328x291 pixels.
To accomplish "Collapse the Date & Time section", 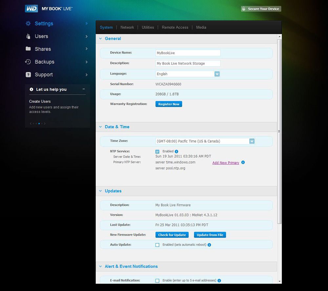I will (x=100, y=127).
